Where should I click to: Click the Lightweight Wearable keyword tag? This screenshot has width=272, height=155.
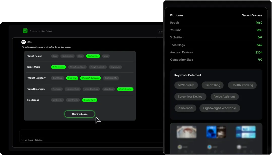click(x=220, y=108)
